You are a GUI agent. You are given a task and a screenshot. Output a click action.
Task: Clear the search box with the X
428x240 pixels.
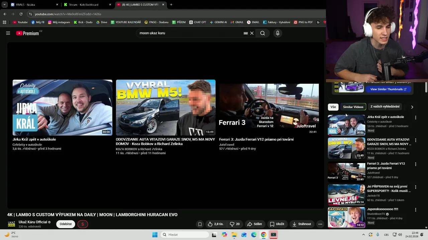[x=252, y=33]
